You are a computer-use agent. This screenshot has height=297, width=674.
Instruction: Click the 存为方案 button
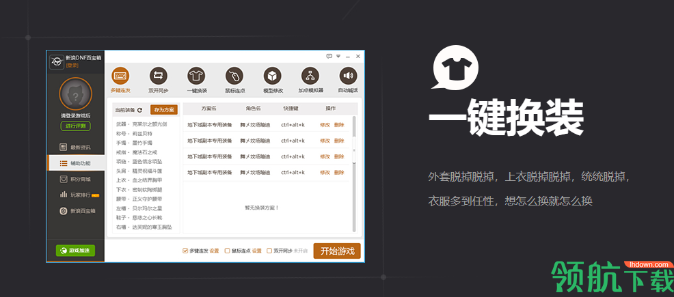coord(164,110)
